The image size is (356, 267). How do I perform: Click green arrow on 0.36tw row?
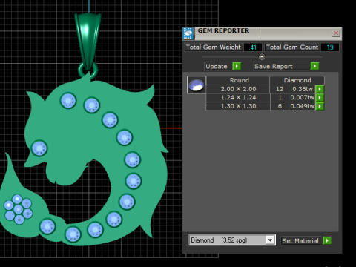coord(320,89)
